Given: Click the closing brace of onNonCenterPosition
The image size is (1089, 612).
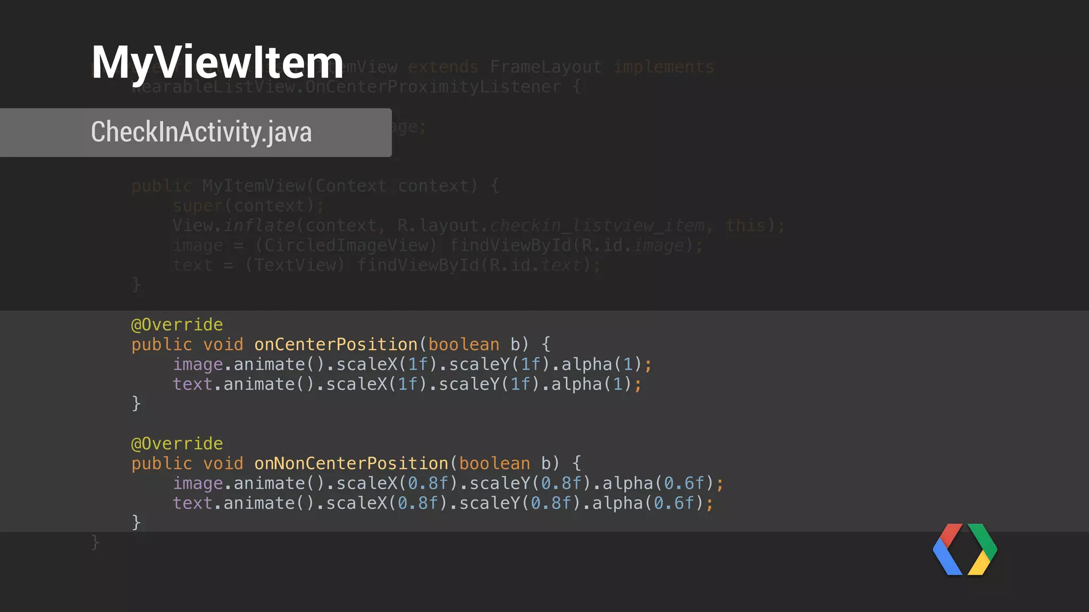Looking at the screenshot, I should pos(136,522).
